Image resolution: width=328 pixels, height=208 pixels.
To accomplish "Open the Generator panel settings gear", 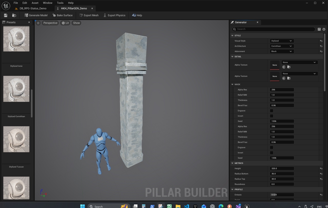I will tap(324, 29).
